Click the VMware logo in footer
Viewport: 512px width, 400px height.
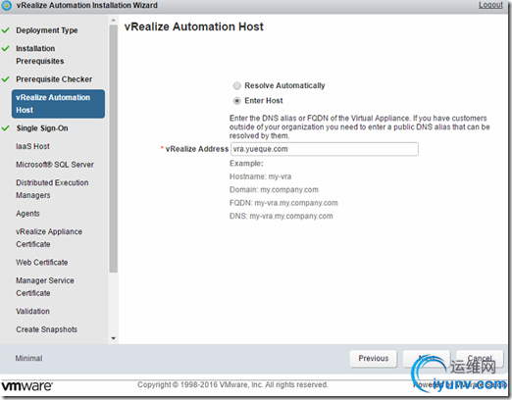26,386
